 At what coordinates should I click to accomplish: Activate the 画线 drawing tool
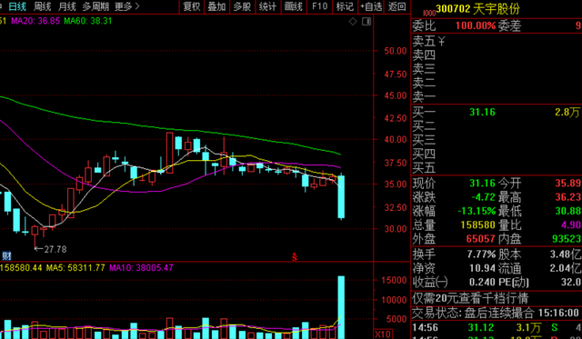tap(293, 6)
